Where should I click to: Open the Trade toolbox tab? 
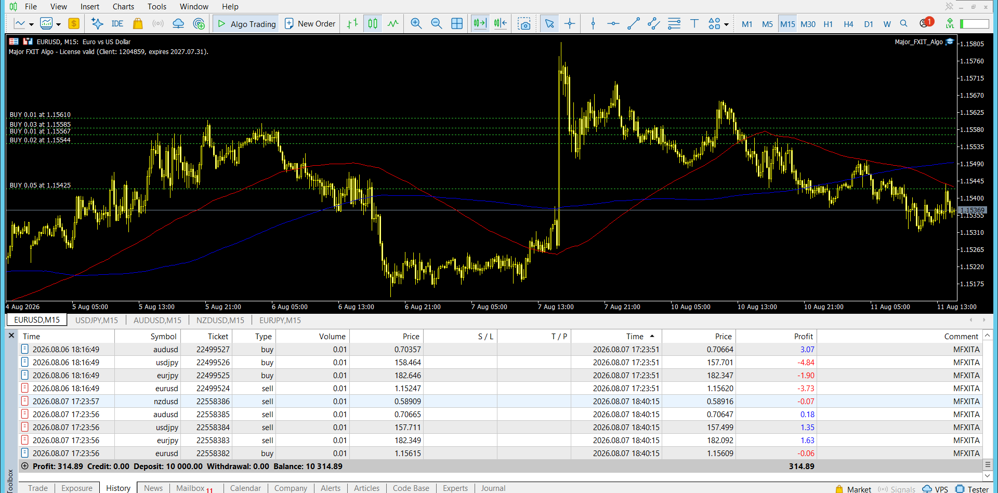click(x=38, y=488)
